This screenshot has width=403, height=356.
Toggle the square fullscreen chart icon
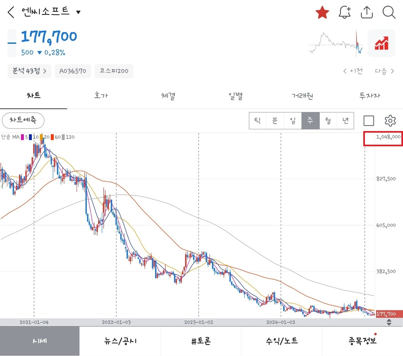pos(369,121)
